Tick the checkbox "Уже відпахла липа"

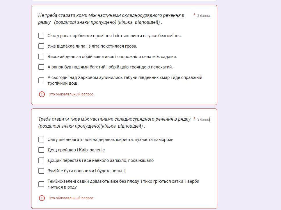click(x=41, y=46)
